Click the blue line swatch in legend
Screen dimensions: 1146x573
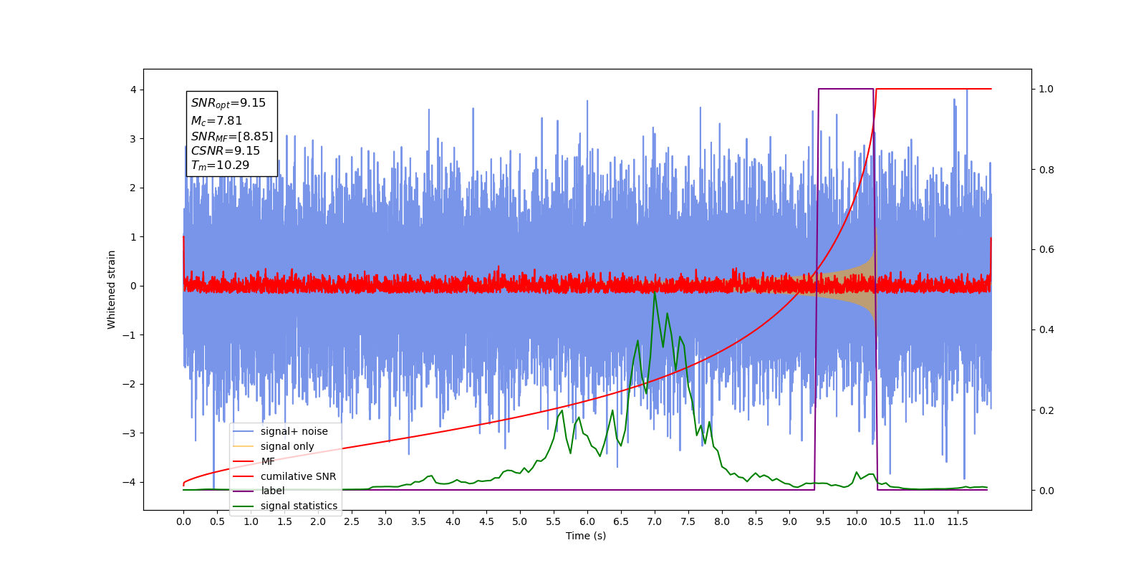click(244, 431)
